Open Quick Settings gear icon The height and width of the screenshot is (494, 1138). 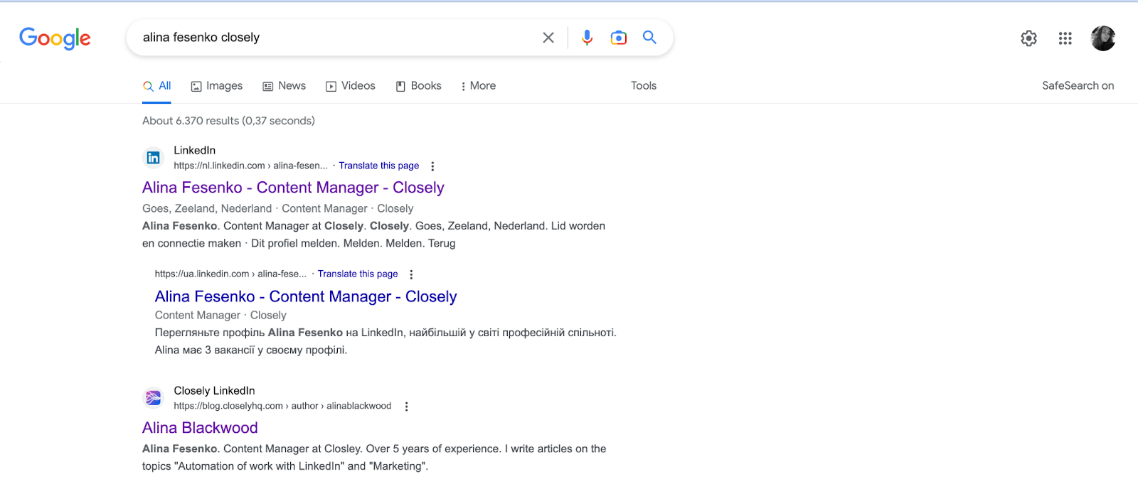pos(1028,38)
